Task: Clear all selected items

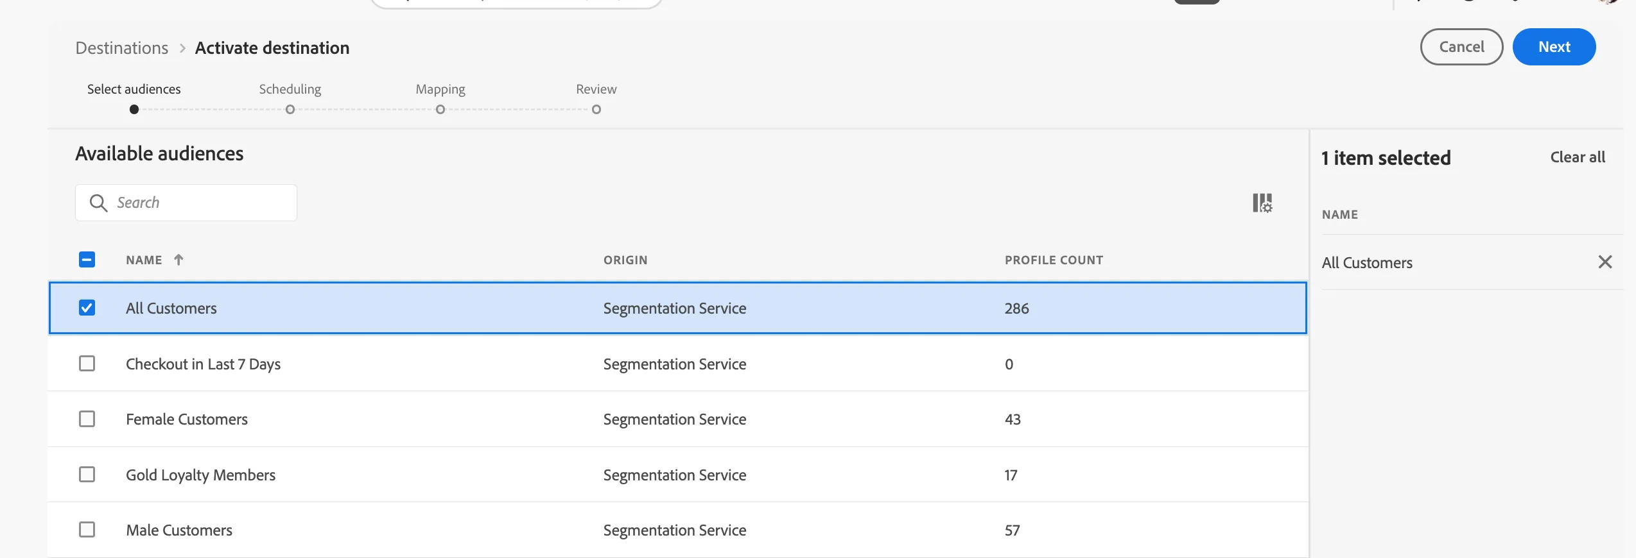Action: click(1578, 157)
